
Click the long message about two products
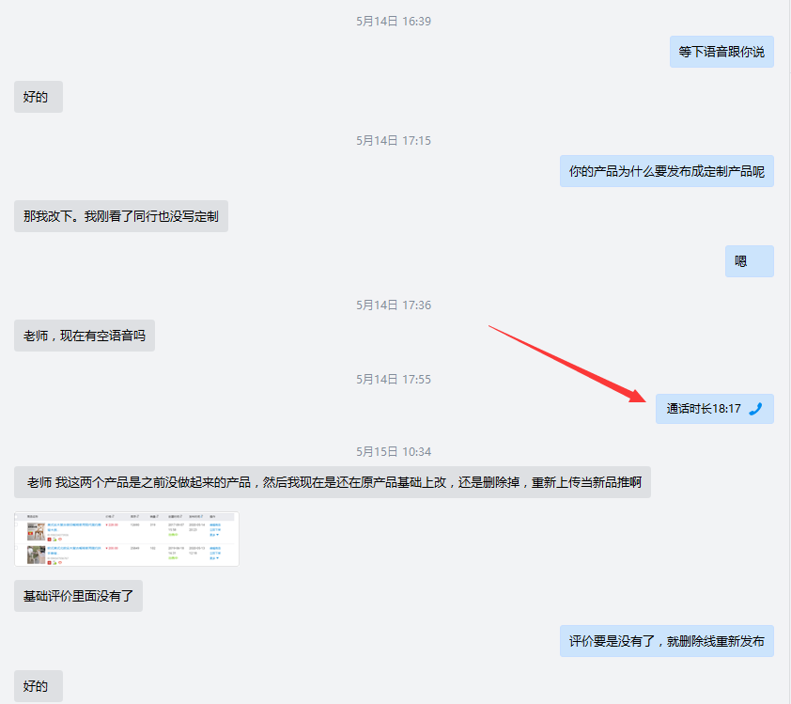click(x=332, y=482)
